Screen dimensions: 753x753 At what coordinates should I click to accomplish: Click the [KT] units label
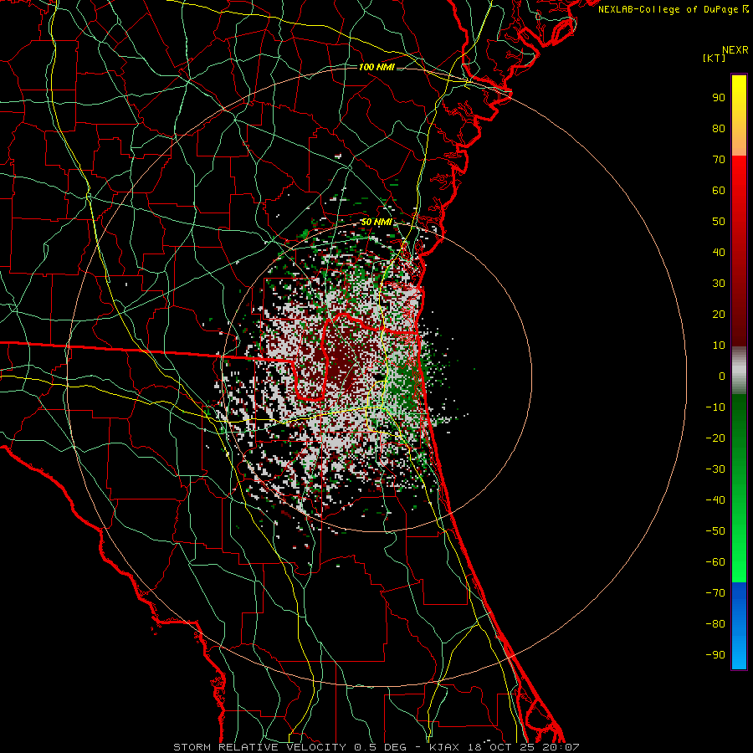(x=715, y=58)
